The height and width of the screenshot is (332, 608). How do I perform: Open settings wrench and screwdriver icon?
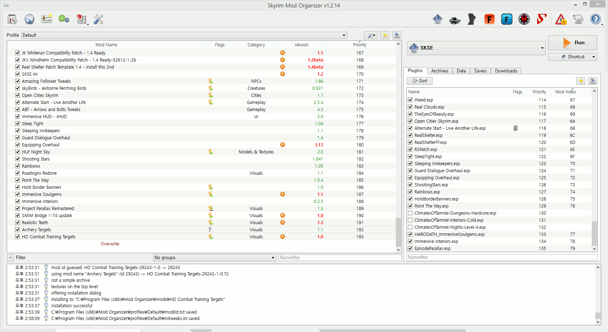[x=99, y=19]
